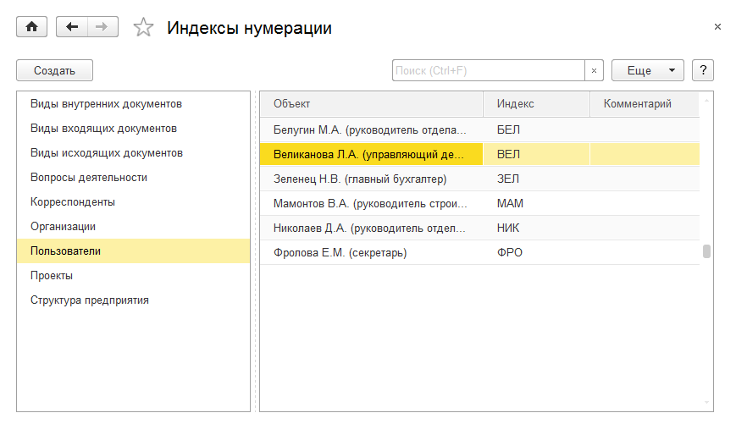Open the Корреспонденты category
This screenshot has height=424, width=736.
tap(73, 202)
